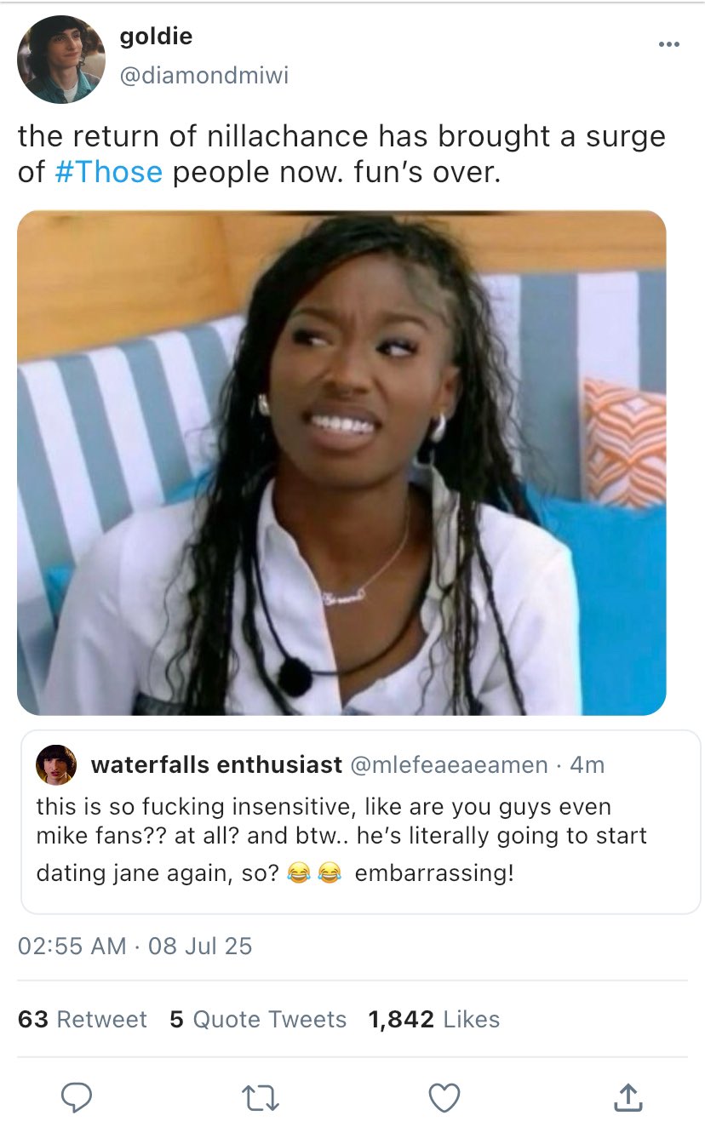Like the tweet with heart icon

[444, 1097]
